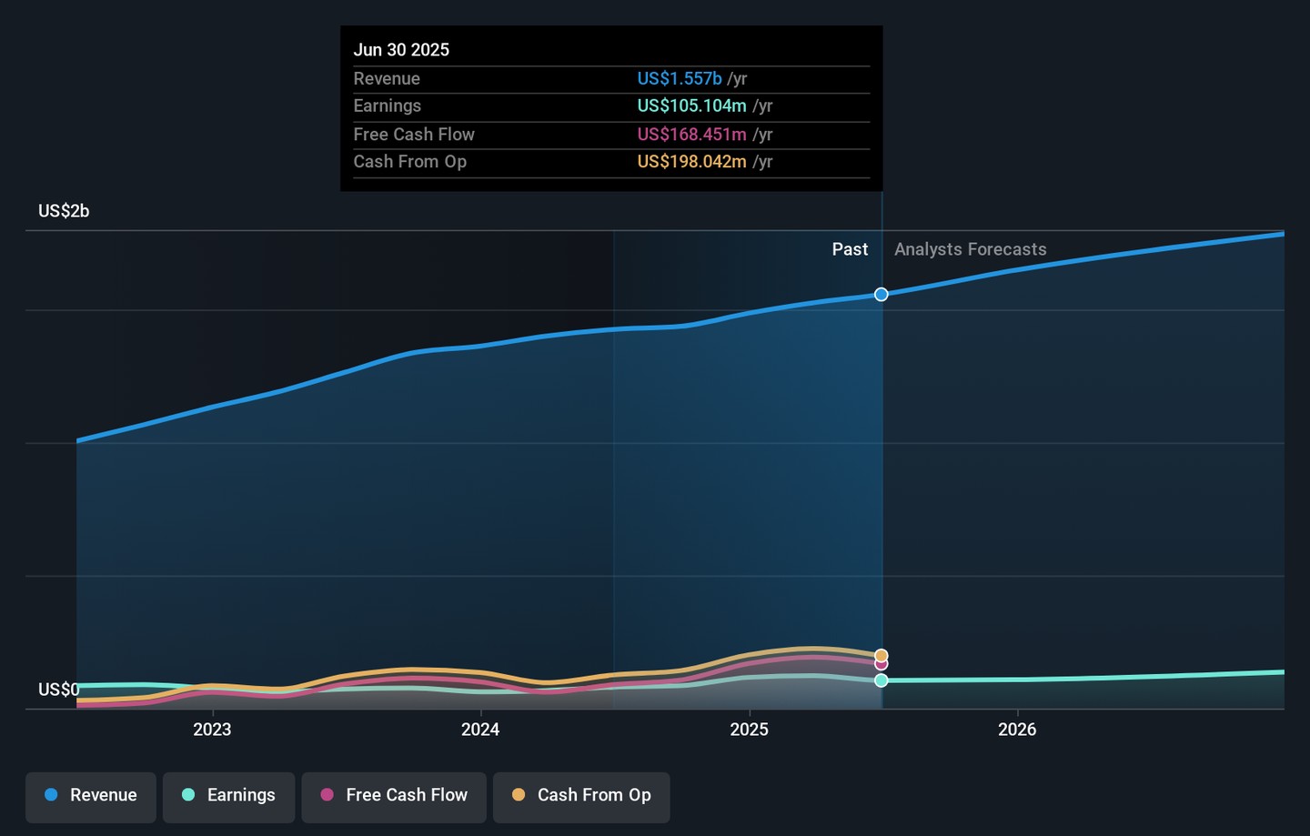Click the teal Earnings data point marker
Viewport: 1310px width, 836px height.
pyautogui.click(x=881, y=680)
